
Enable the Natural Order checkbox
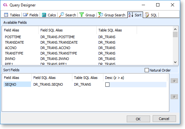coord(147,70)
